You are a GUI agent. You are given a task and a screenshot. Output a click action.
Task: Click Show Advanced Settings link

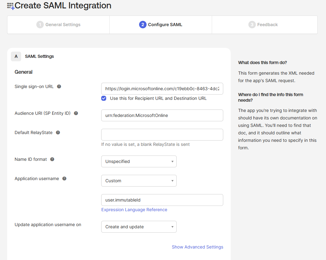tap(197, 247)
